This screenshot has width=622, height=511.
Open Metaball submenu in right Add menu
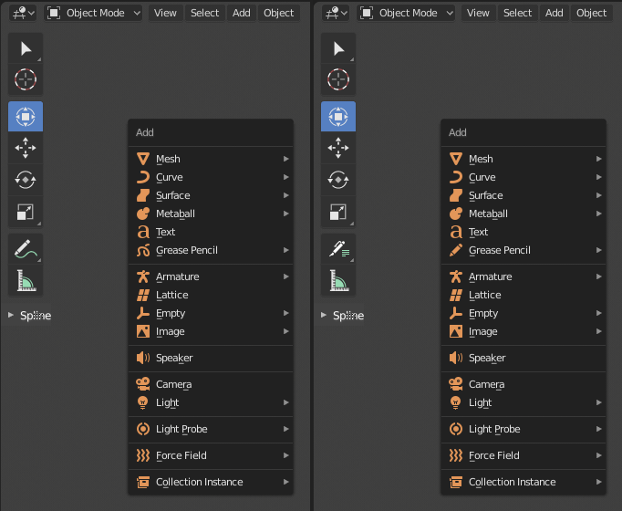pyautogui.click(x=524, y=214)
